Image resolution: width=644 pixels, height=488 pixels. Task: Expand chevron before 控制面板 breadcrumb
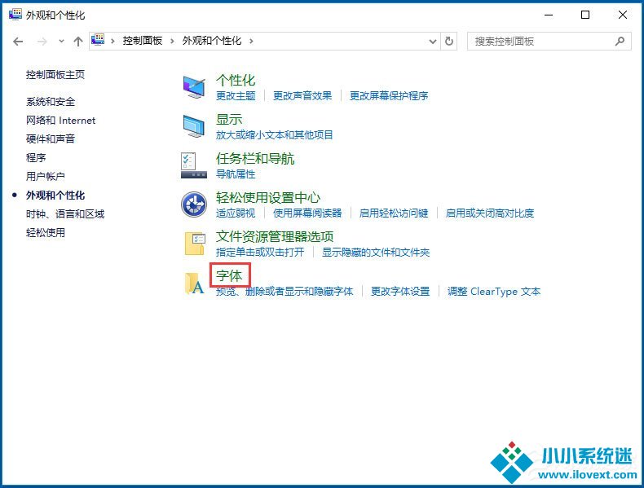(112, 41)
